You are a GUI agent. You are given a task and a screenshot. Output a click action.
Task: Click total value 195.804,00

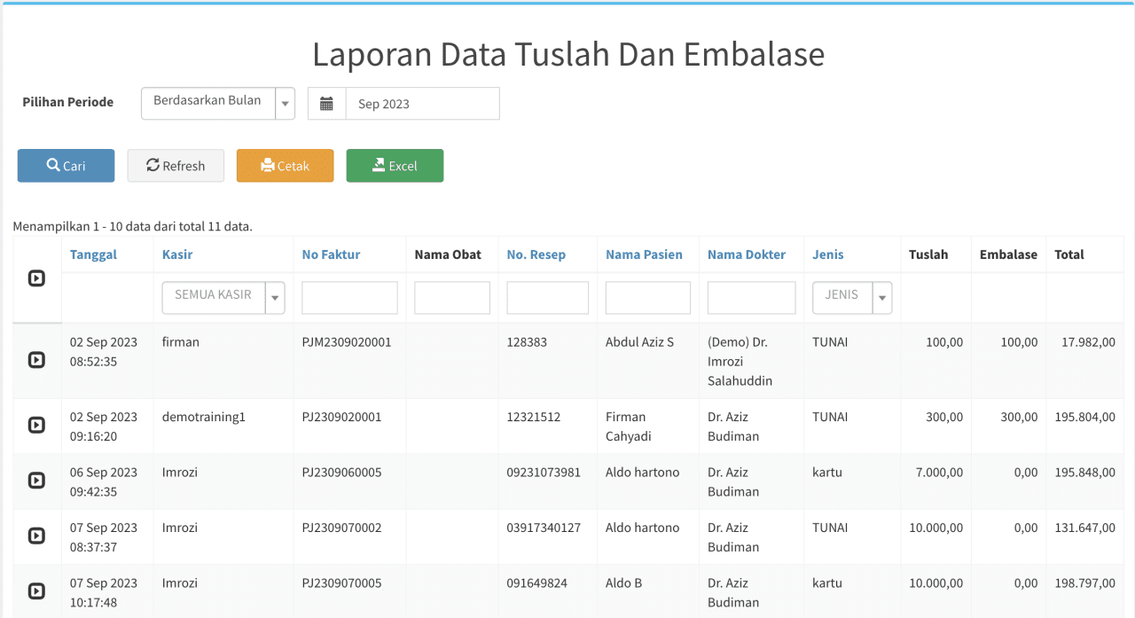pyautogui.click(x=1085, y=417)
